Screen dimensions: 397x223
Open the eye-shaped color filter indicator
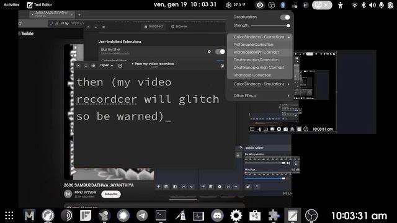click(x=260, y=5)
